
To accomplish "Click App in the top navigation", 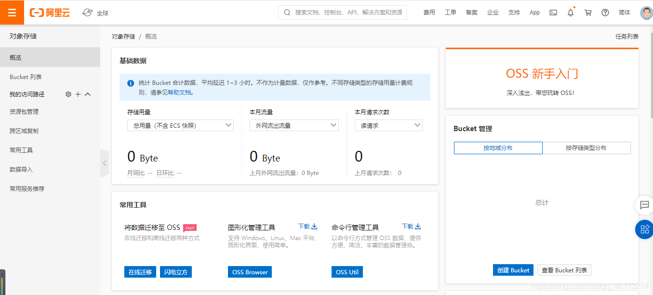I will pos(534,13).
